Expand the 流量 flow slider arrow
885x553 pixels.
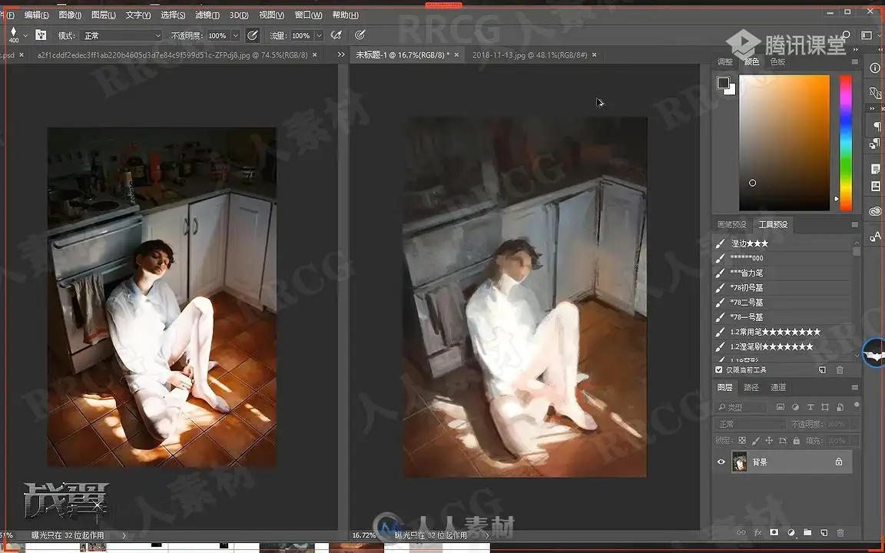(x=319, y=35)
